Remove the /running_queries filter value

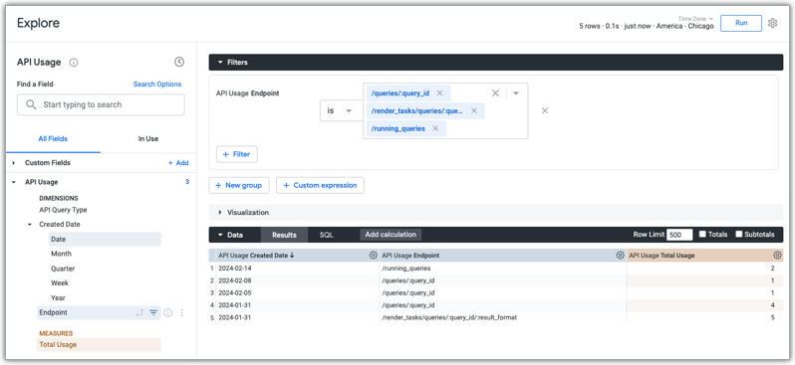point(435,128)
